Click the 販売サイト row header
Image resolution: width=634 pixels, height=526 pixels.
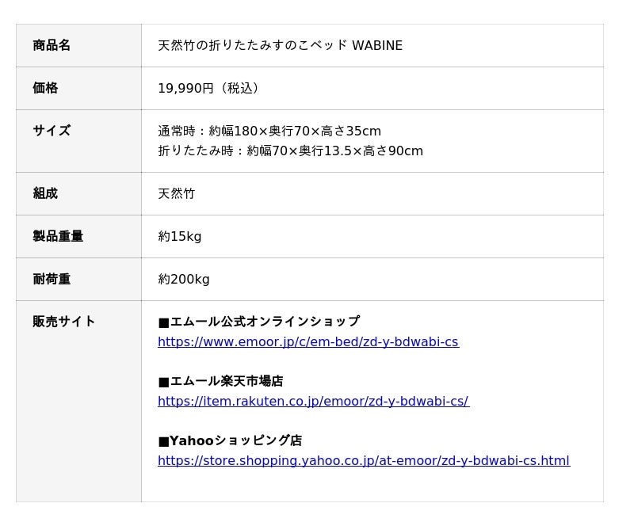[x=64, y=322]
